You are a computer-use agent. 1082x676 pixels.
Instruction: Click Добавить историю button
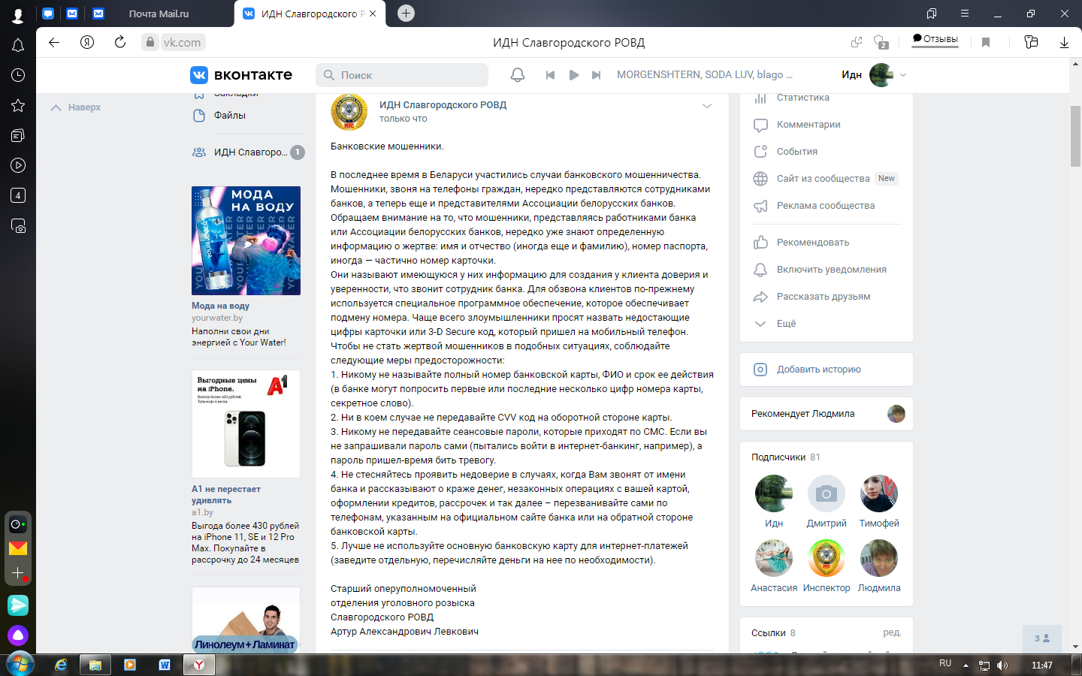click(x=818, y=370)
